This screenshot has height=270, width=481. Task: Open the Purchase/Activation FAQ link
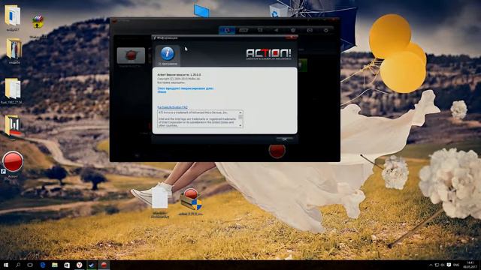point(172,107)
